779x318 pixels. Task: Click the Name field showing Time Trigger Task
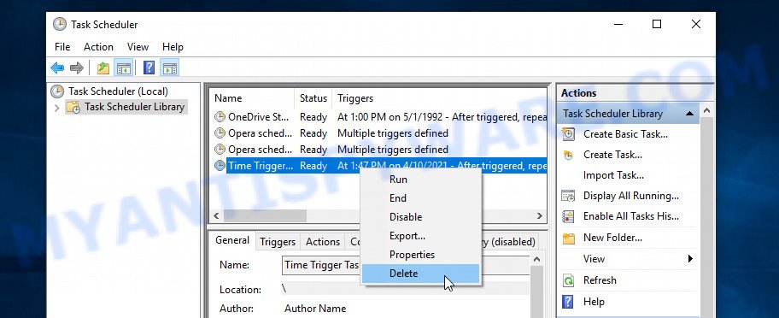tap(406, 265)
